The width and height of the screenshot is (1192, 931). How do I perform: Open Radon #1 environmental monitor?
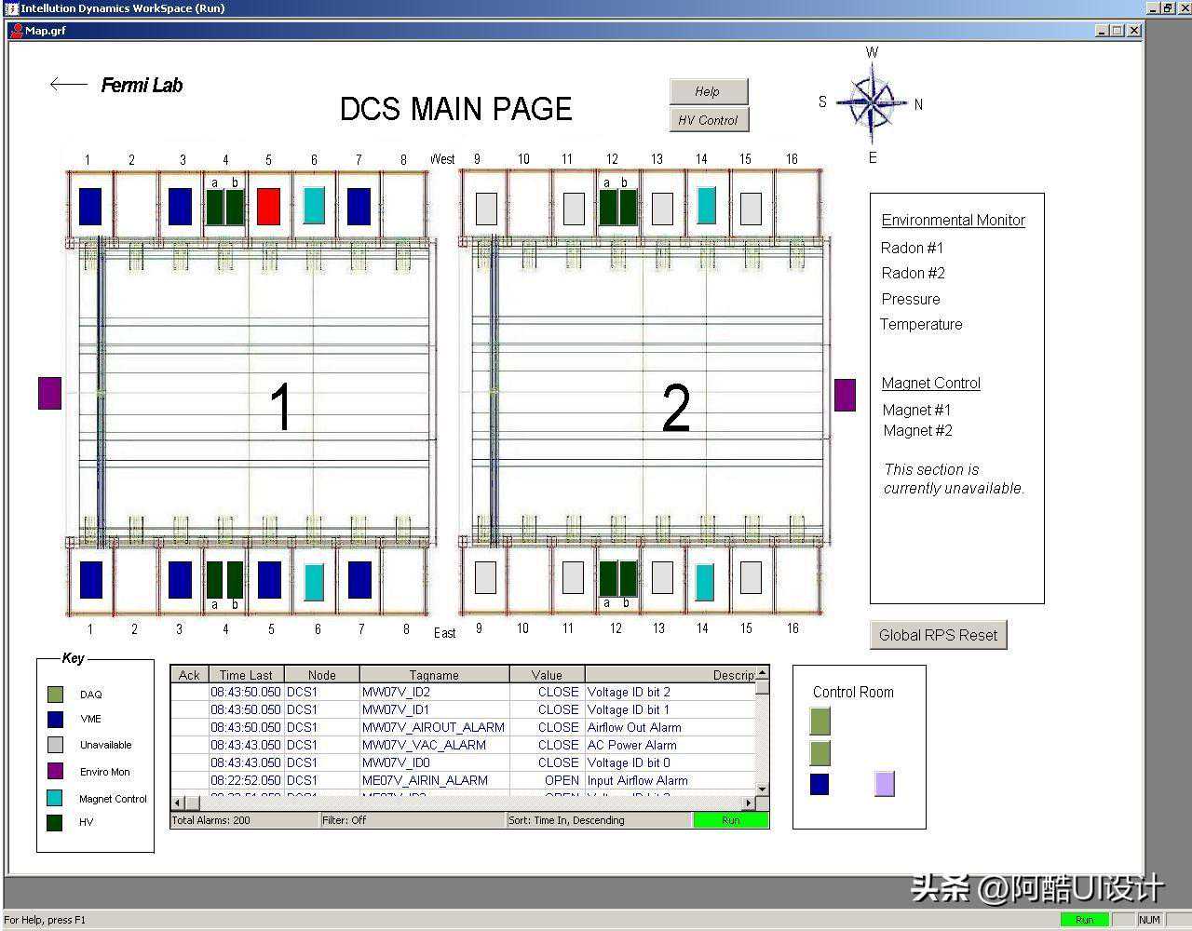[912, 248]
